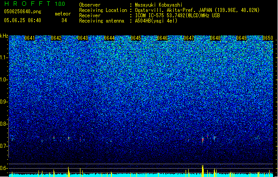The width and height of the screenshot is (278, 177).
Task: Click the A504HB(yagi 4el) antenna value
Action: click(156, 21)
